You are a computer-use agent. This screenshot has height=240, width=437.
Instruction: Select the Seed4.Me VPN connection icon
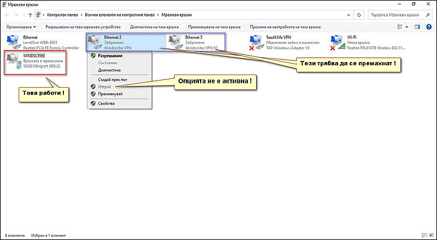click(x=257, y=42)
